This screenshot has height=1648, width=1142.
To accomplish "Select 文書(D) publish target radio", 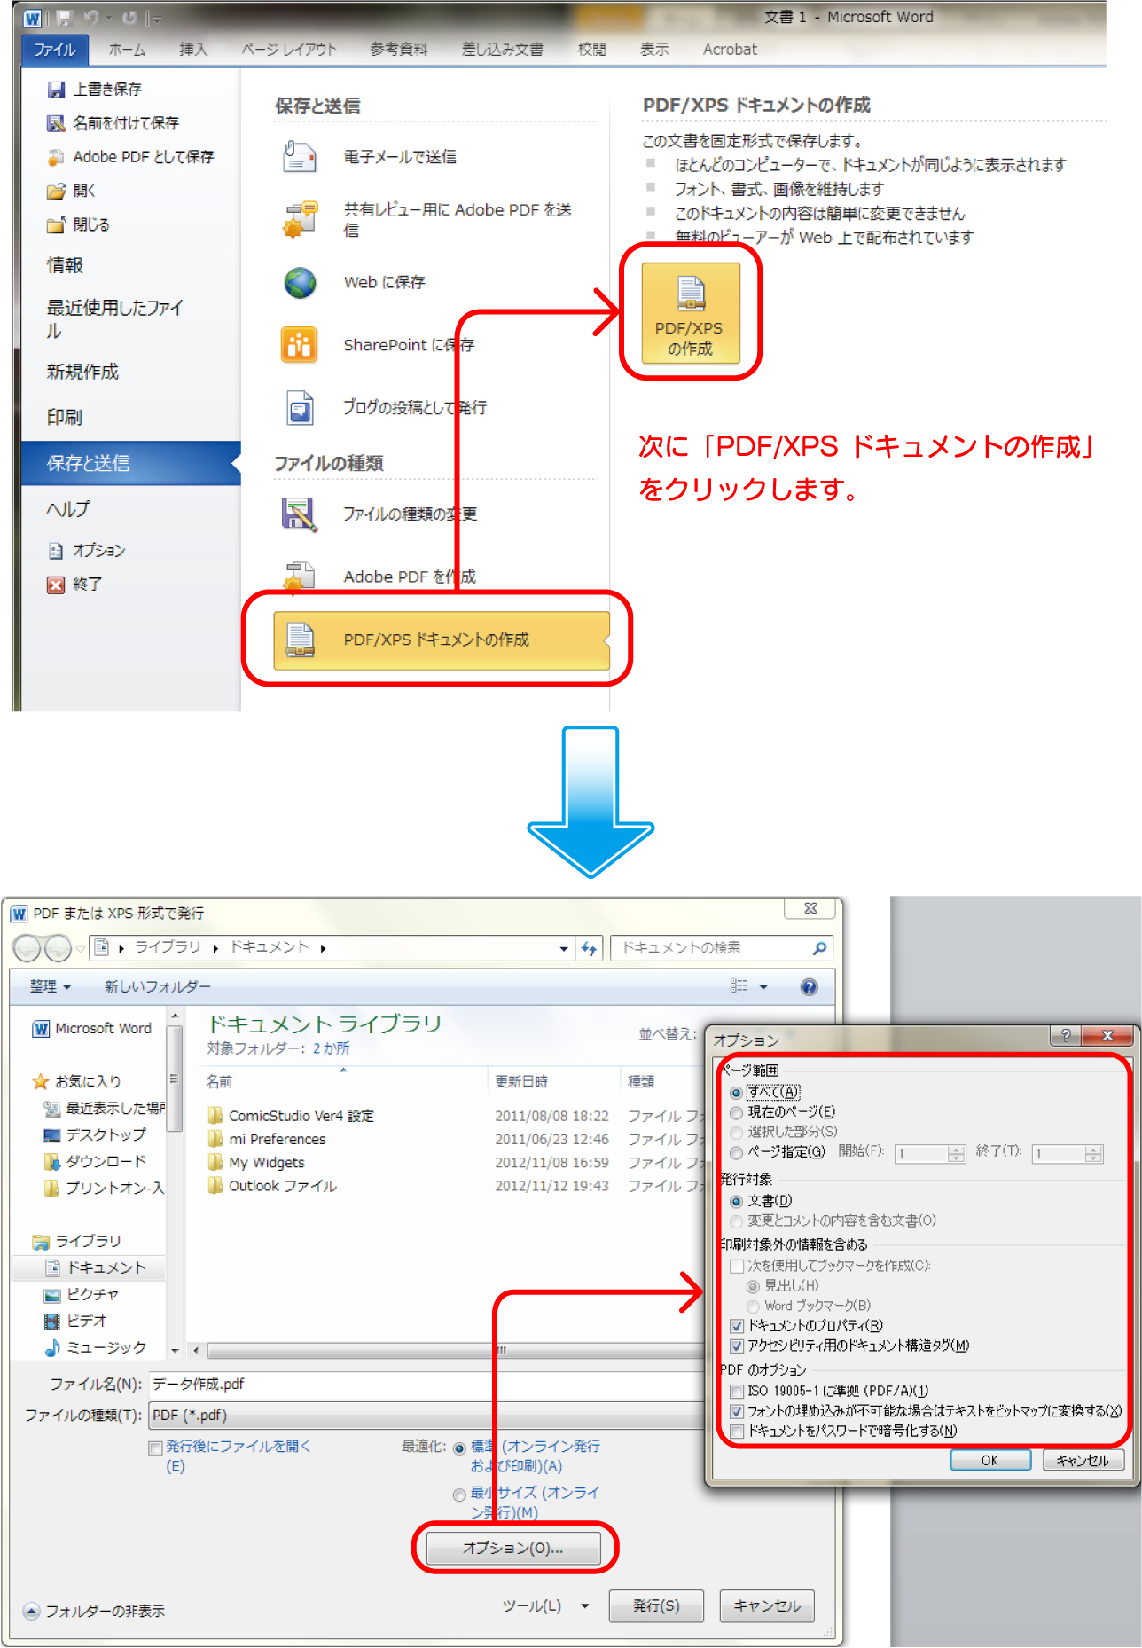I will point(736,1202).
